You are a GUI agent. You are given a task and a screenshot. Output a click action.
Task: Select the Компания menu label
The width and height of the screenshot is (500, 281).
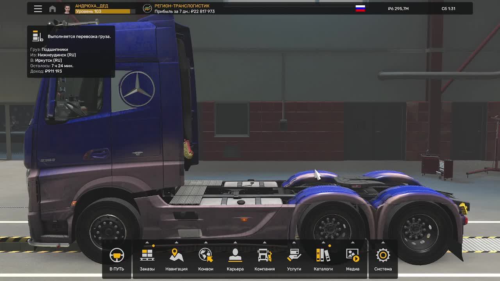tap(264, 269)
